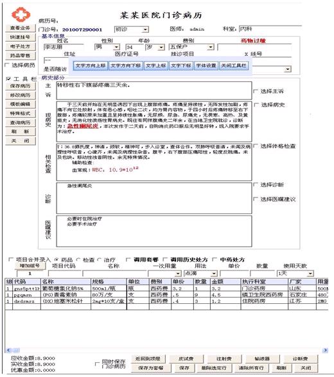Open 字体设置 font settings

(x=206, y=65)
